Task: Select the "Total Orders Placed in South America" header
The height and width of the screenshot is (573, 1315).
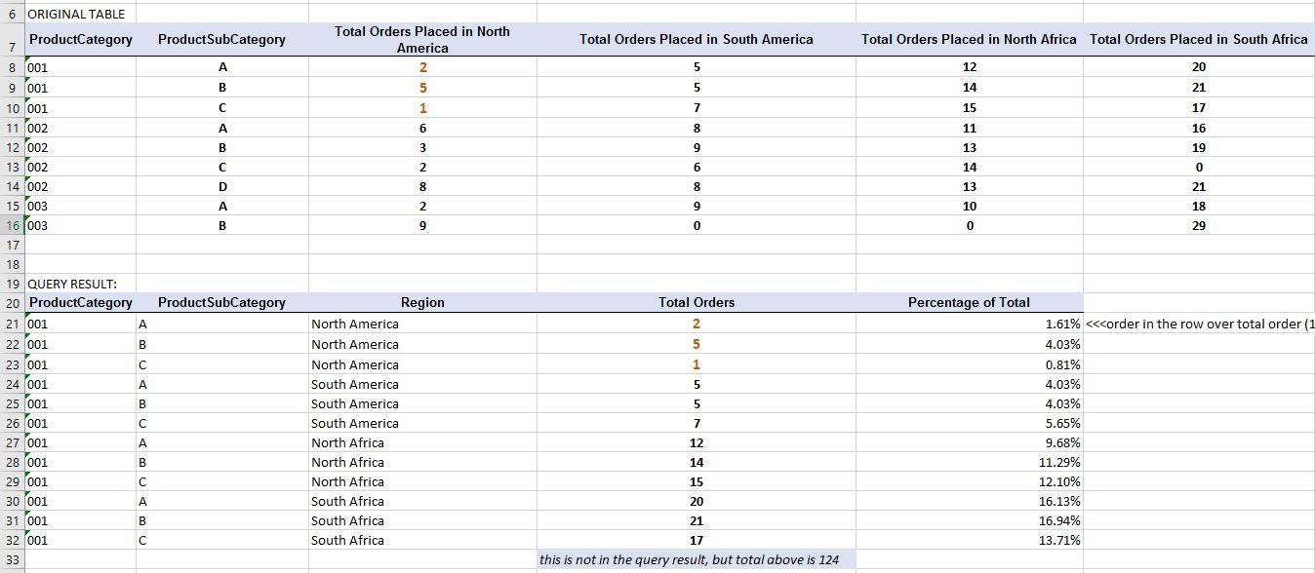Action: pos(696,40)
